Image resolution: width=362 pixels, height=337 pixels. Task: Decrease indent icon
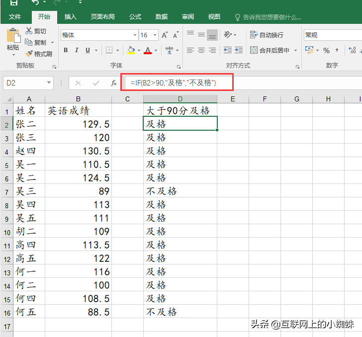[228, 50]
